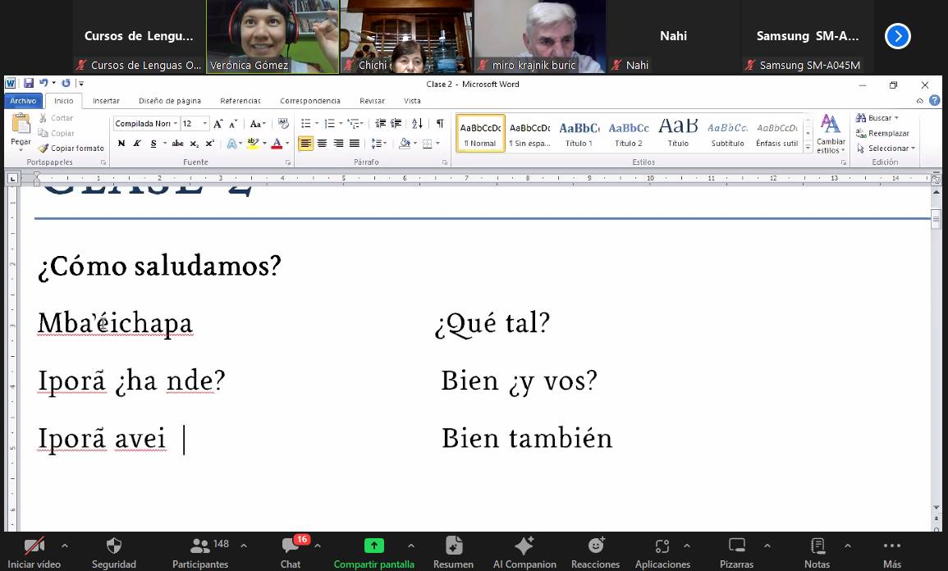Screen dimensions: 948x571
Task: Open the Referencias ribbon tab
Action: (x=240, y=101)
